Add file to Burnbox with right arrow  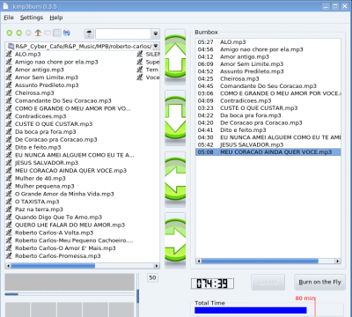tap(175, 240)
